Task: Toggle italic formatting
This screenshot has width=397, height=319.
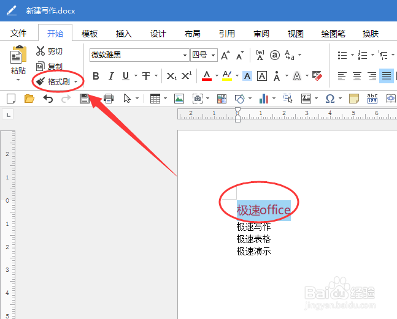Action: coord(111,76)
